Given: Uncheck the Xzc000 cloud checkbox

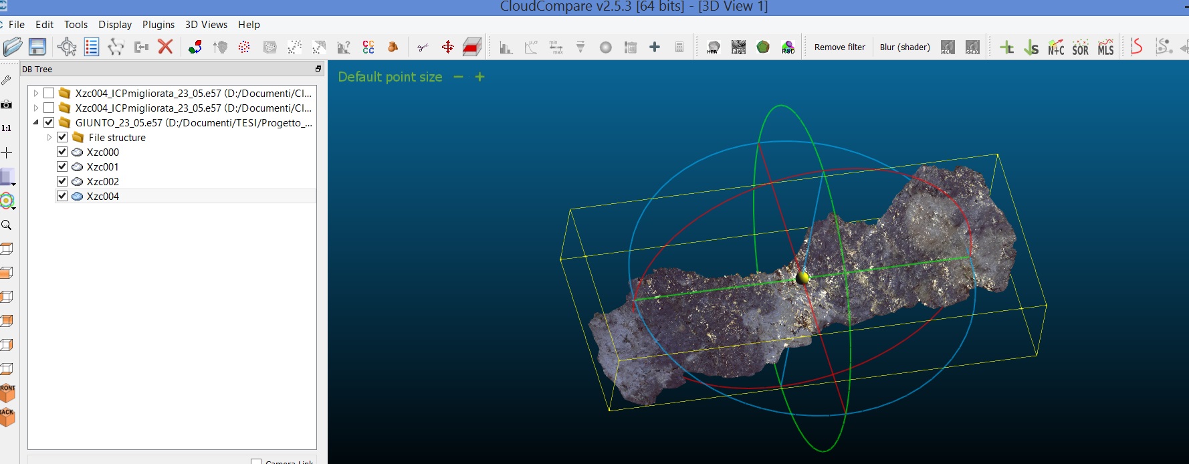Looking at the screenshot, I should pyautogui.click(x=62, y=152).
